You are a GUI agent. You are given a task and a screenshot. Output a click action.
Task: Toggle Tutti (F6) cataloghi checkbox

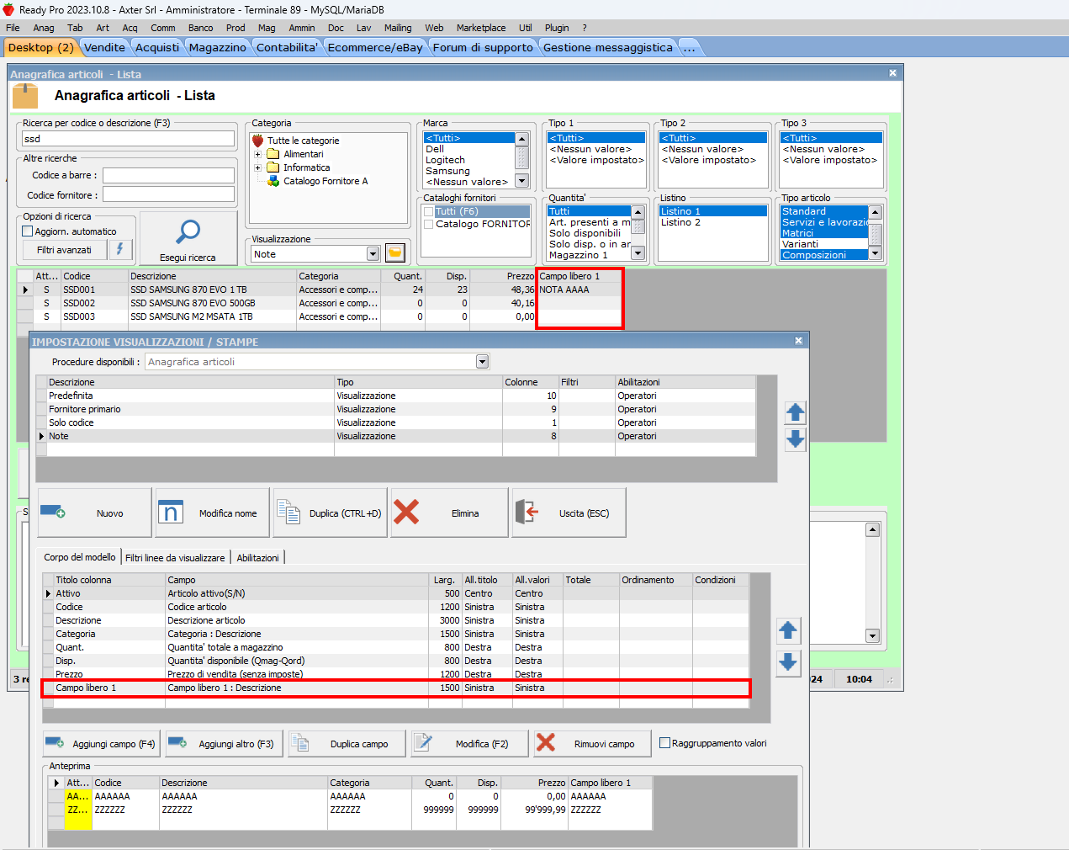[x=429, y=211]
